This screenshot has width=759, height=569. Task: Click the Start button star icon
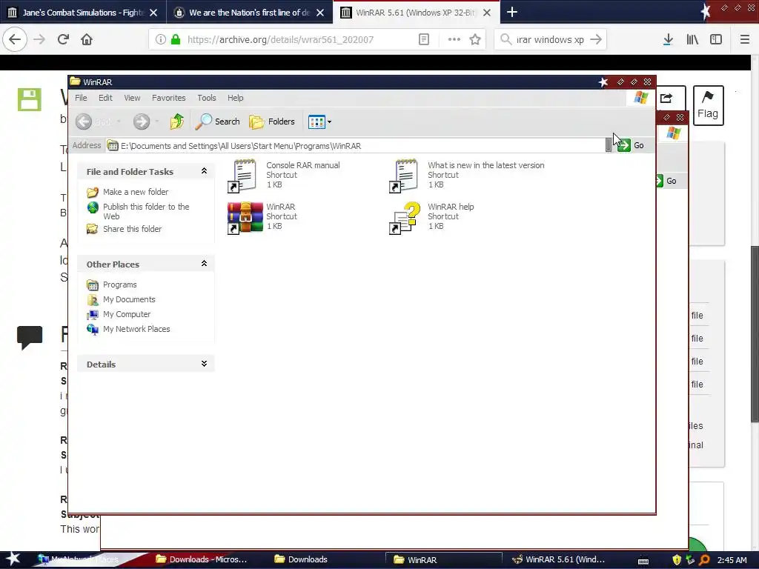pos(13,559)
